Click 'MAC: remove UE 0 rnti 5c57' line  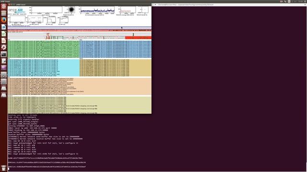click(22, 150)
